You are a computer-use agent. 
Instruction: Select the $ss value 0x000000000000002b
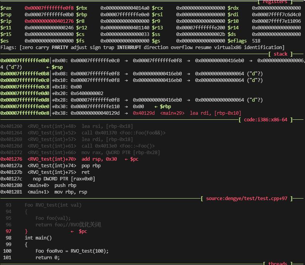(x=201, y=34)
